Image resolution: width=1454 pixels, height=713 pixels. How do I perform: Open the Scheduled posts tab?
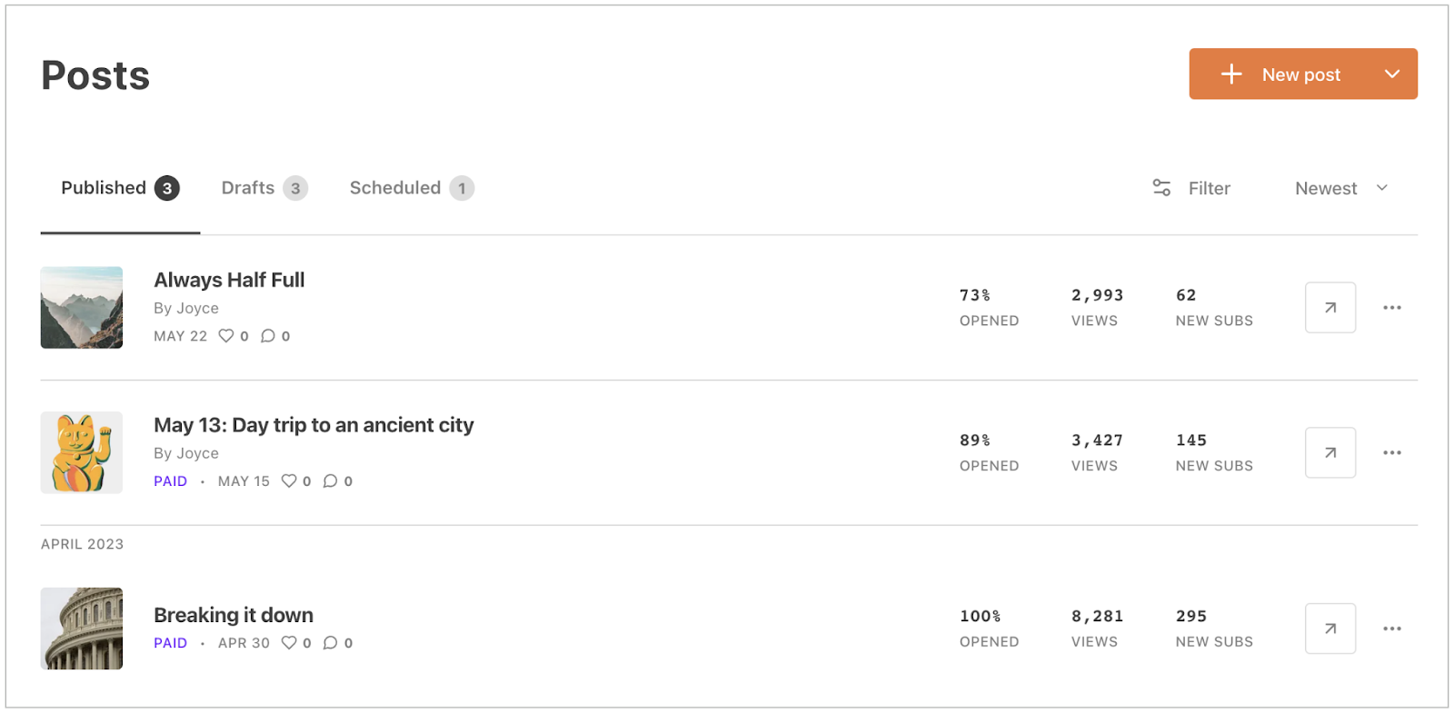(395, 187)
